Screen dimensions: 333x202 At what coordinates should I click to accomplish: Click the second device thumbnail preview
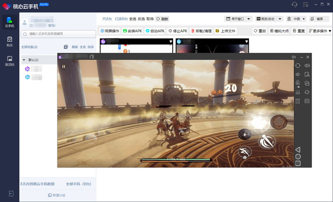coord(212,49)
